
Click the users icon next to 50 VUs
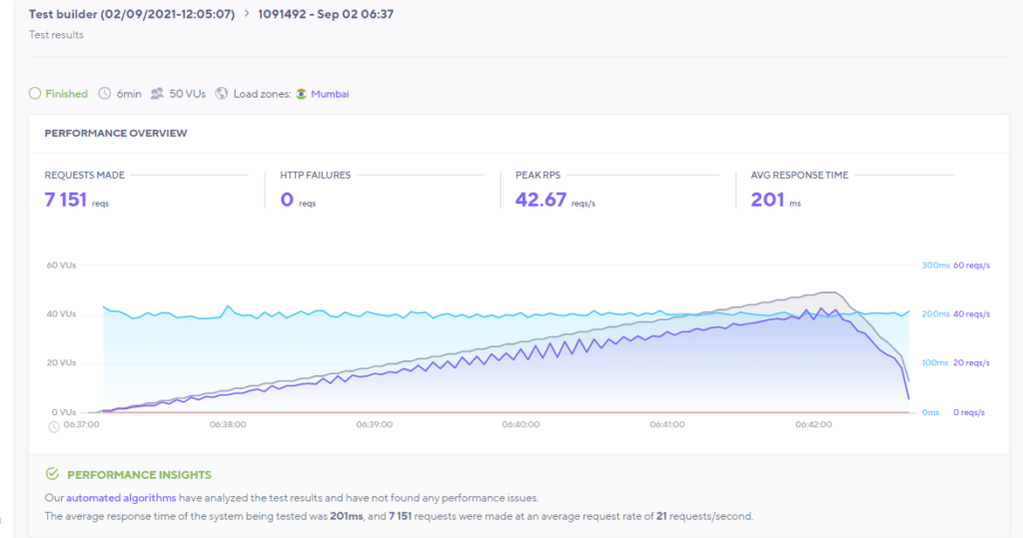(157, 94)
